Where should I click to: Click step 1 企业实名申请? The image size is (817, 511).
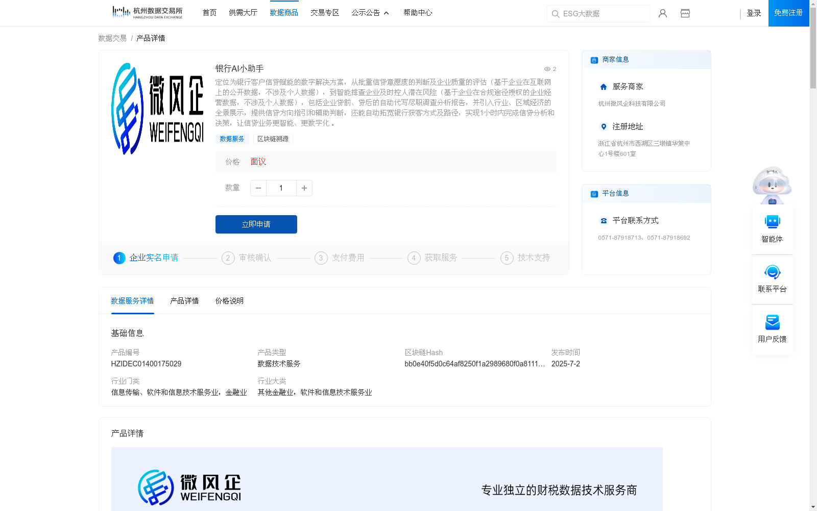146,258
